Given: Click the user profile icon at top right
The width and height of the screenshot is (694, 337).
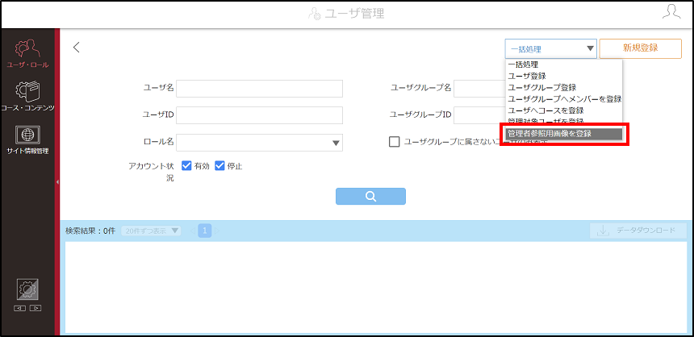Looking at the screenshot, I should coord(671,11).
